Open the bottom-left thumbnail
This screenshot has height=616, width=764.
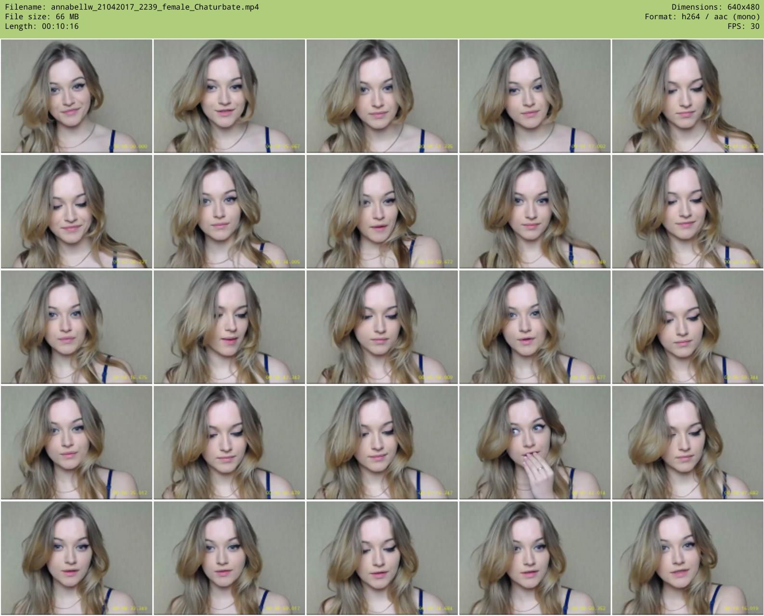[76, 558]
